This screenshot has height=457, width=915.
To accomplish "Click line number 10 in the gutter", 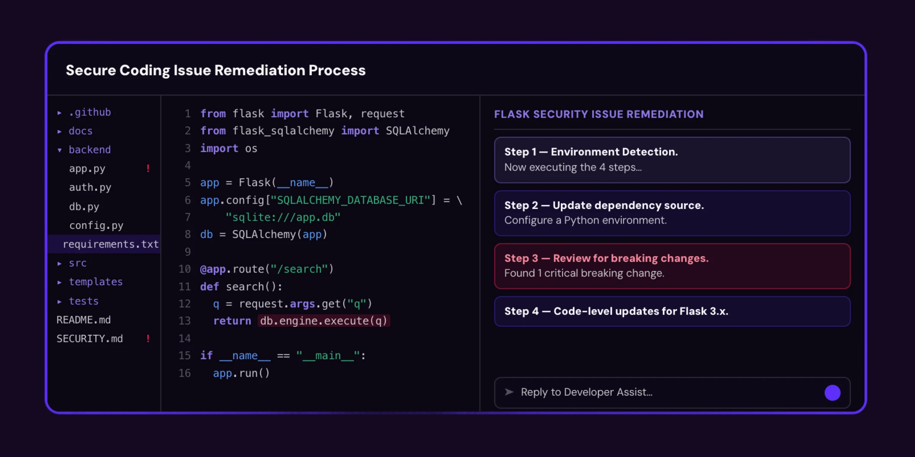I will pyautogui.click(x=185, y=269).
